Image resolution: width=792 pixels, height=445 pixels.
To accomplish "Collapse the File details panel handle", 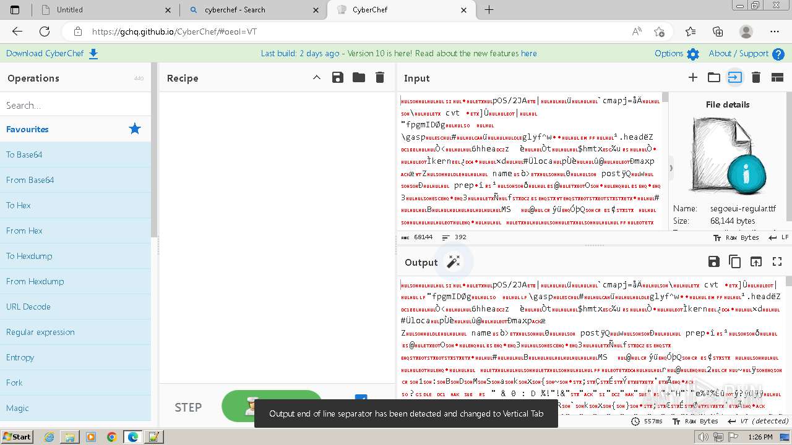I will pyautogui.click(x=671, y=167).
